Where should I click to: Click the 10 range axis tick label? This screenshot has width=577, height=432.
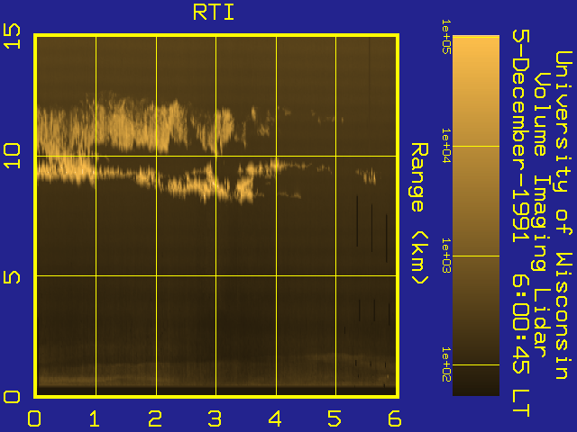12,156
